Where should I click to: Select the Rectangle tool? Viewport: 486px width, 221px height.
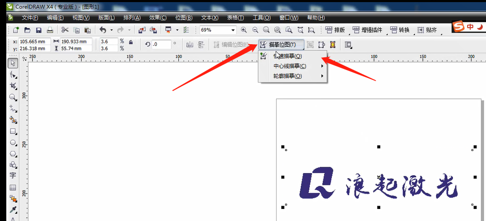click(13, 132)
